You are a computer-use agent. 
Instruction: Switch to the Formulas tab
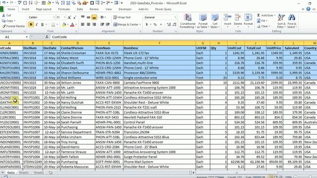pos(64,9)
